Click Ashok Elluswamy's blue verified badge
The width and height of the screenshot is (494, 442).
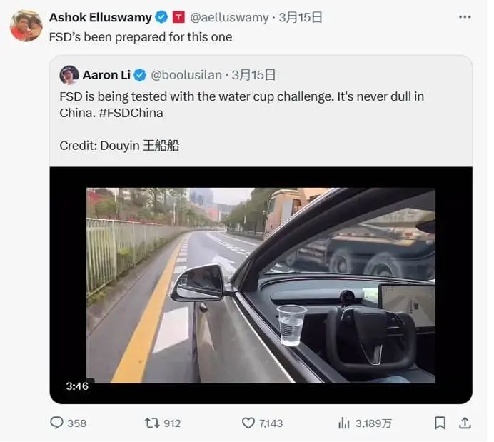coord(161,17)
